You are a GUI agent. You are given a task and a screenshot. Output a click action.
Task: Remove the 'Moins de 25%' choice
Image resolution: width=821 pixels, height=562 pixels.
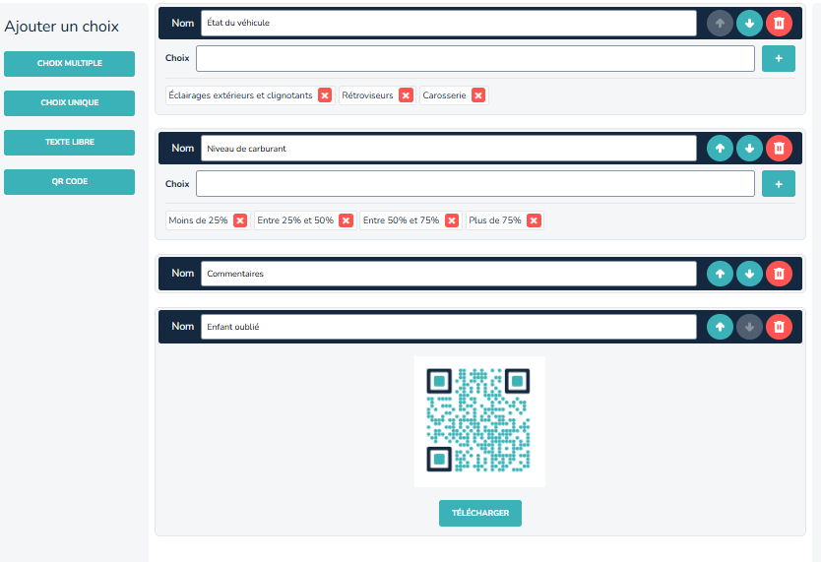pyautogui.click(x=239, y=220)
